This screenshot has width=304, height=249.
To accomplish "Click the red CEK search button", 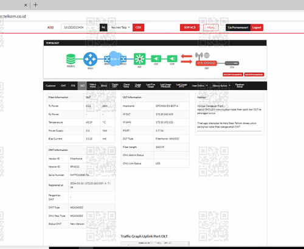I will [x=138, y=27].
